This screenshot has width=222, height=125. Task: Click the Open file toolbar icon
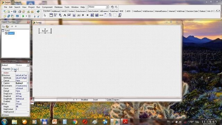[x=9, y=11]
